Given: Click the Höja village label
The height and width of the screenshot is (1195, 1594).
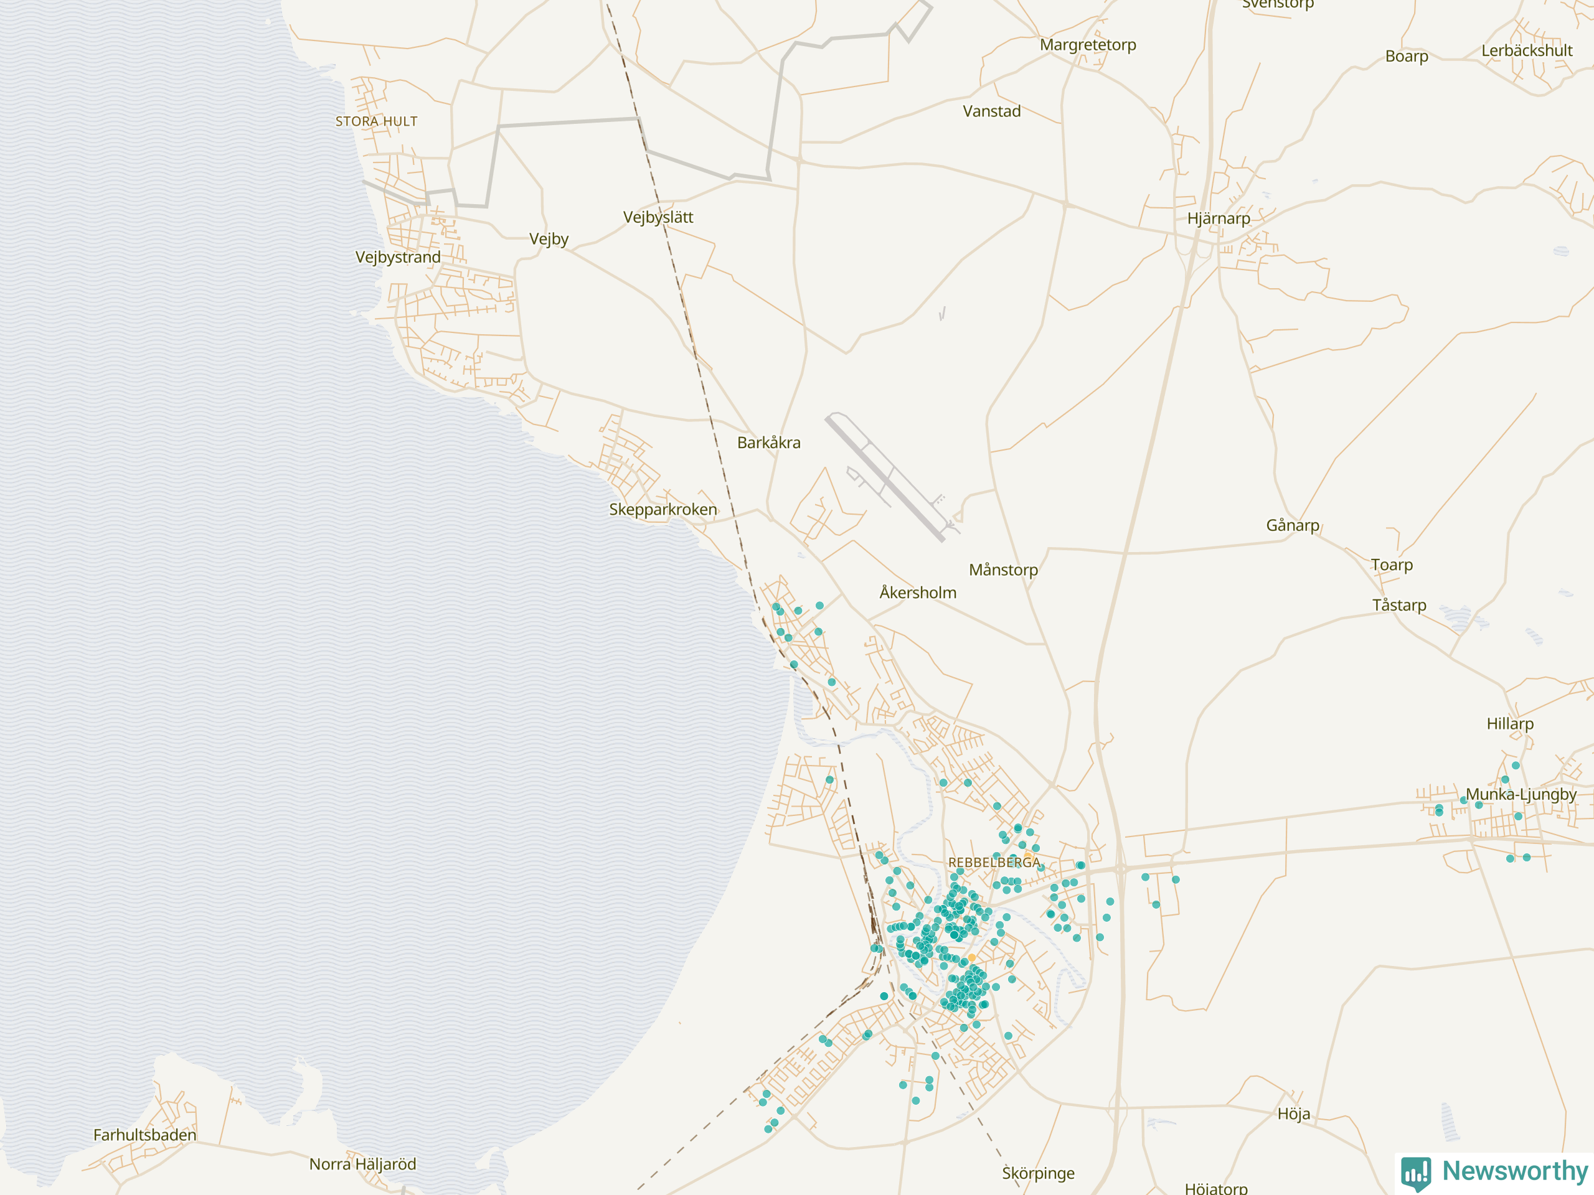Looking at the screenshot, I should [x=1293, y=1113].
